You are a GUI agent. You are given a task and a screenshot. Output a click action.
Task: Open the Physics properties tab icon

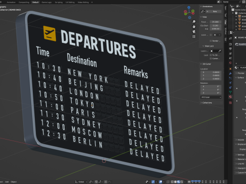point(231,83)
